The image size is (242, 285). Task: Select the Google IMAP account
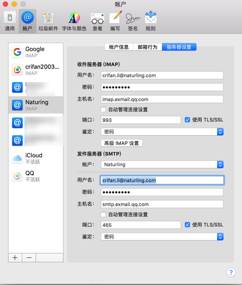(35, 52)
